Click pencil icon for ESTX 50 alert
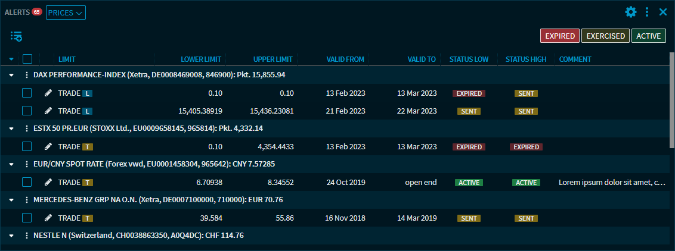The image size is (675, 251). click(x=48, y=147)
